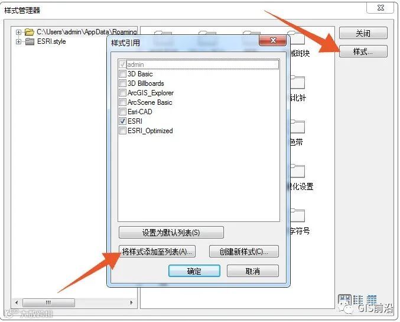Open the 样式... button in Style Manager
Image resolution: width=400 pixels, height=322 pixels.
(x=363, y=52)
